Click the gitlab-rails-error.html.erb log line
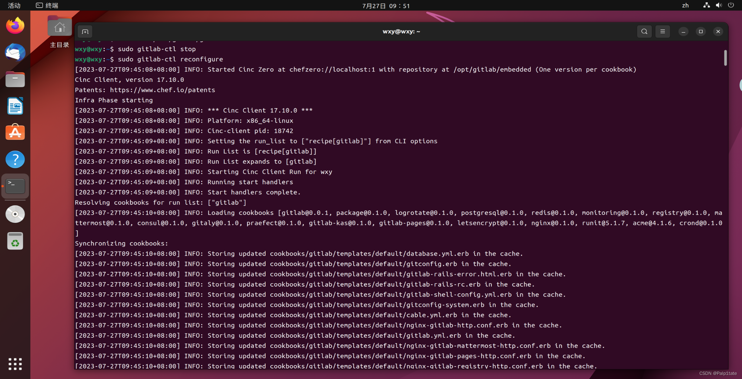Viewport: 742px width, 379px height. click(x=321, y=274)
